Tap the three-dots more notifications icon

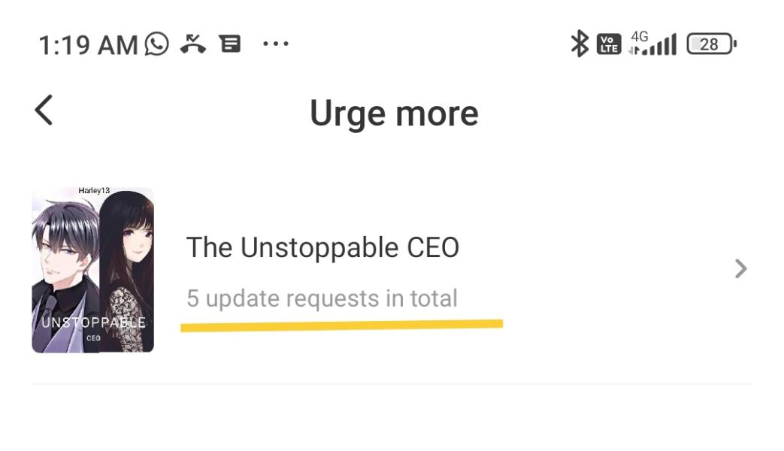tap(276, 44)
